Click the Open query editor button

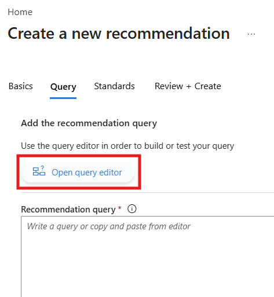(x=78, y=172)
